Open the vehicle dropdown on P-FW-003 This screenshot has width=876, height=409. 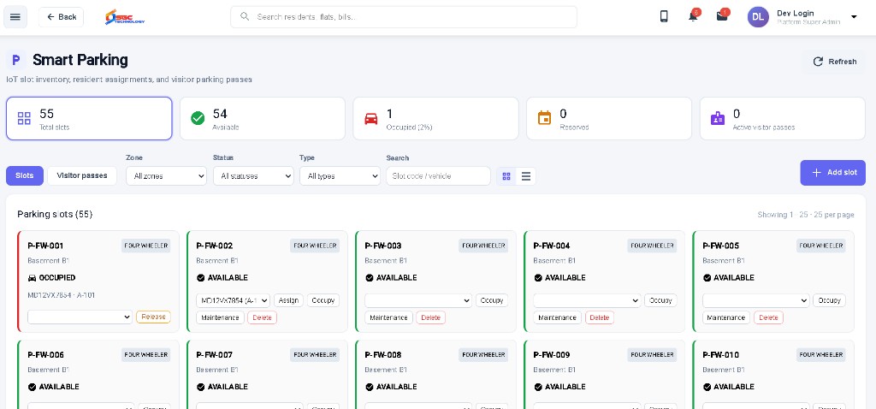[418, 300]
